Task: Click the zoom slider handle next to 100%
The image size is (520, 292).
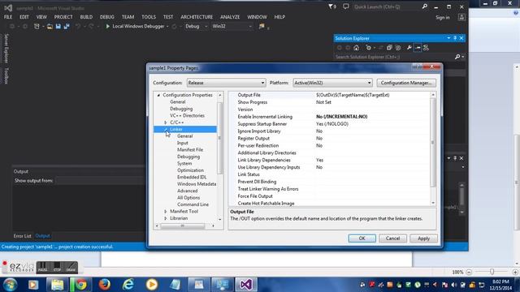Action: coord(492,272)
